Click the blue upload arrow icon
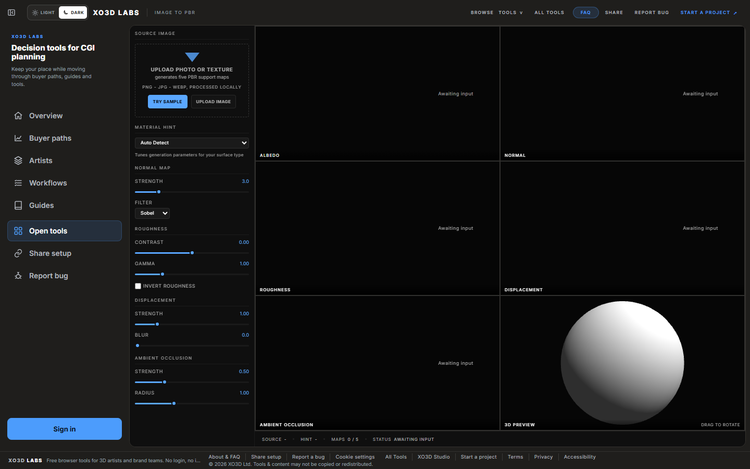 192,57
